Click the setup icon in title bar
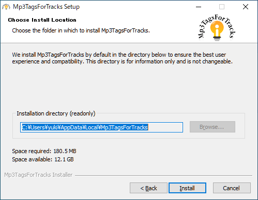Image resolution: width=258 pixels, height=200 pixels. pyautogui.click(x=6, y=7)
